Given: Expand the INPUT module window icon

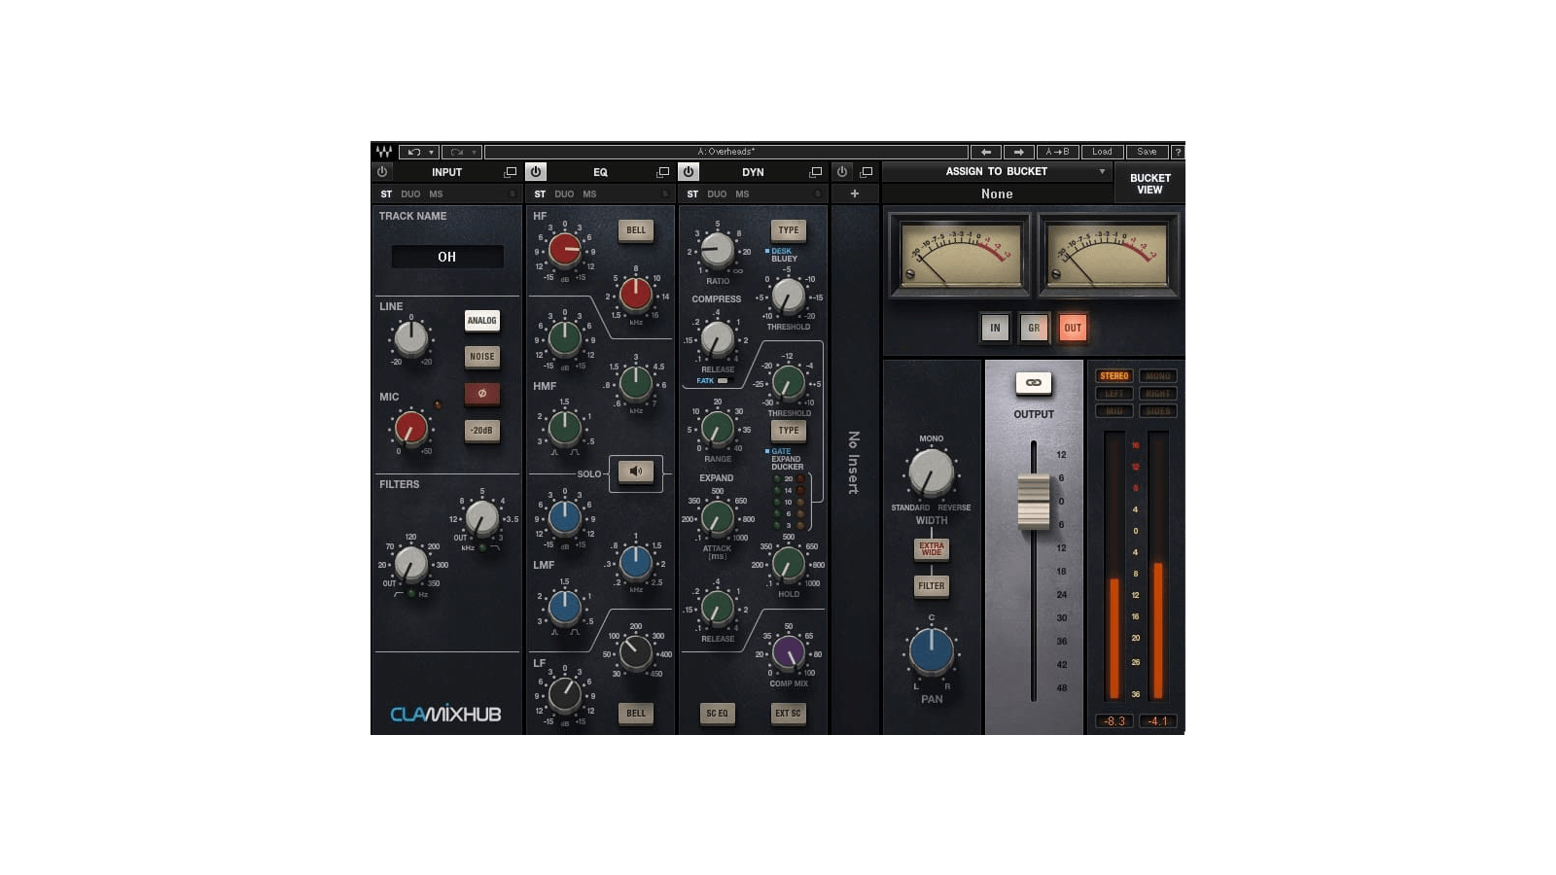Looking at the screenshot, I should (510, 172).
